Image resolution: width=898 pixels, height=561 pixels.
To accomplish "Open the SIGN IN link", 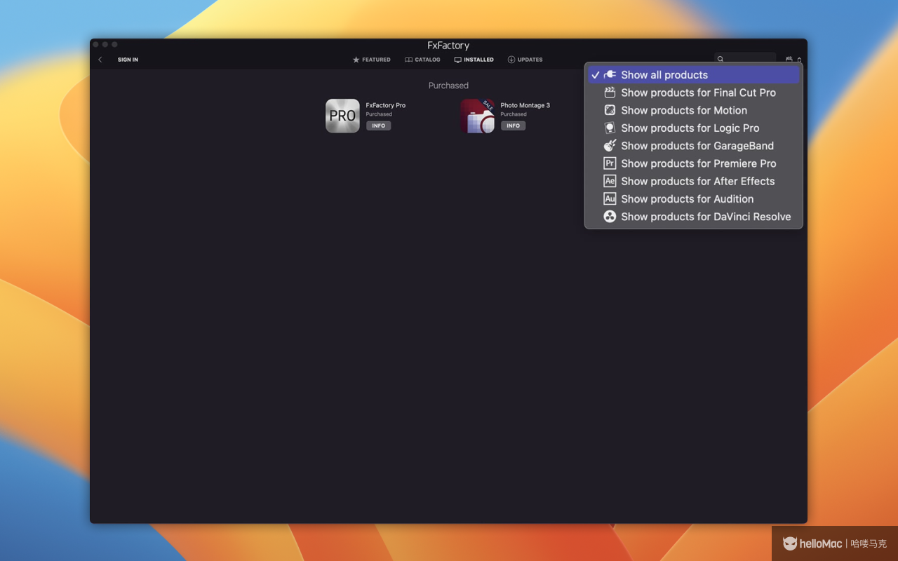I will [x=128, y=60].
